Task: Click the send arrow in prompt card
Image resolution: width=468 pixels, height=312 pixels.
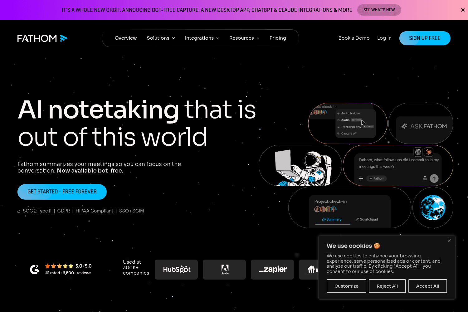Action: point(434,178)
